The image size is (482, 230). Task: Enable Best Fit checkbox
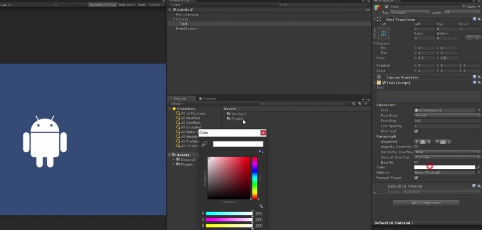point(416,162)
